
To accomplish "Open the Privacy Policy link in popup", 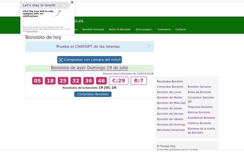I will point(32,31).
